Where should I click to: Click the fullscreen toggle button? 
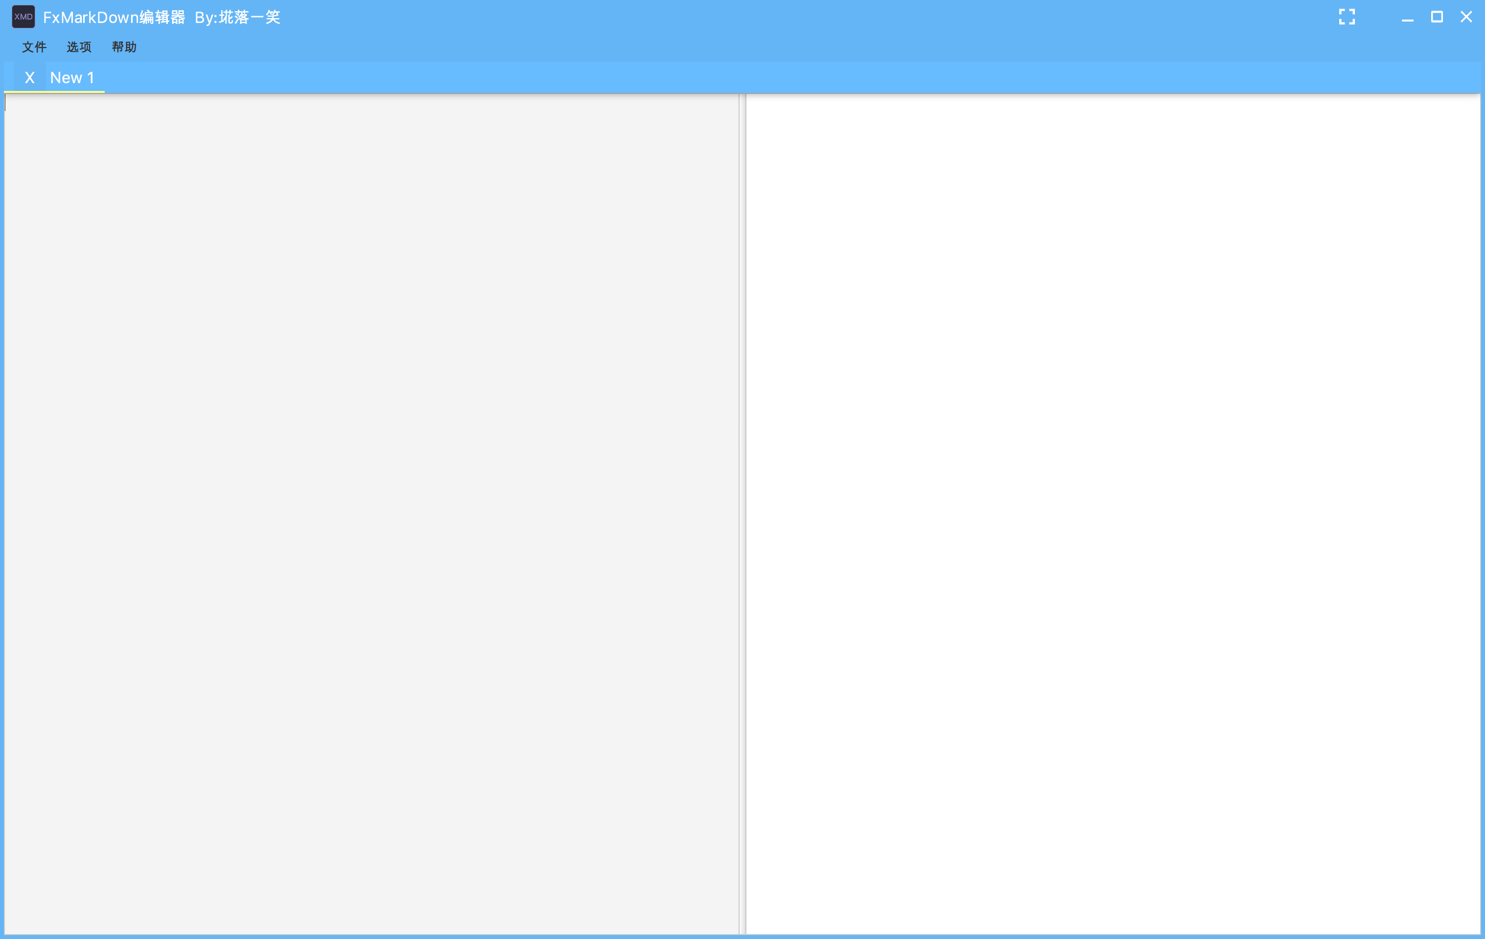[x=1347, y=16]
